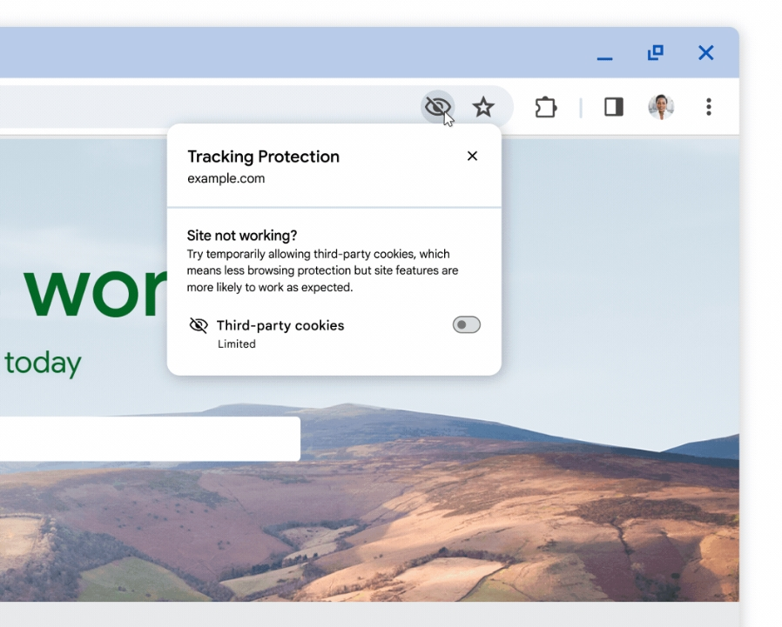The height and width of the screenshot is (627, 782).
Task: Click the white search box on the page
Action: tap(148, 438)
